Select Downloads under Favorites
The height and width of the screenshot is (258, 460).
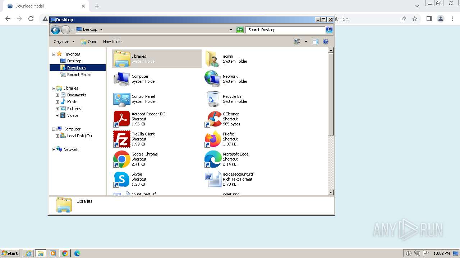pos(77,68)
